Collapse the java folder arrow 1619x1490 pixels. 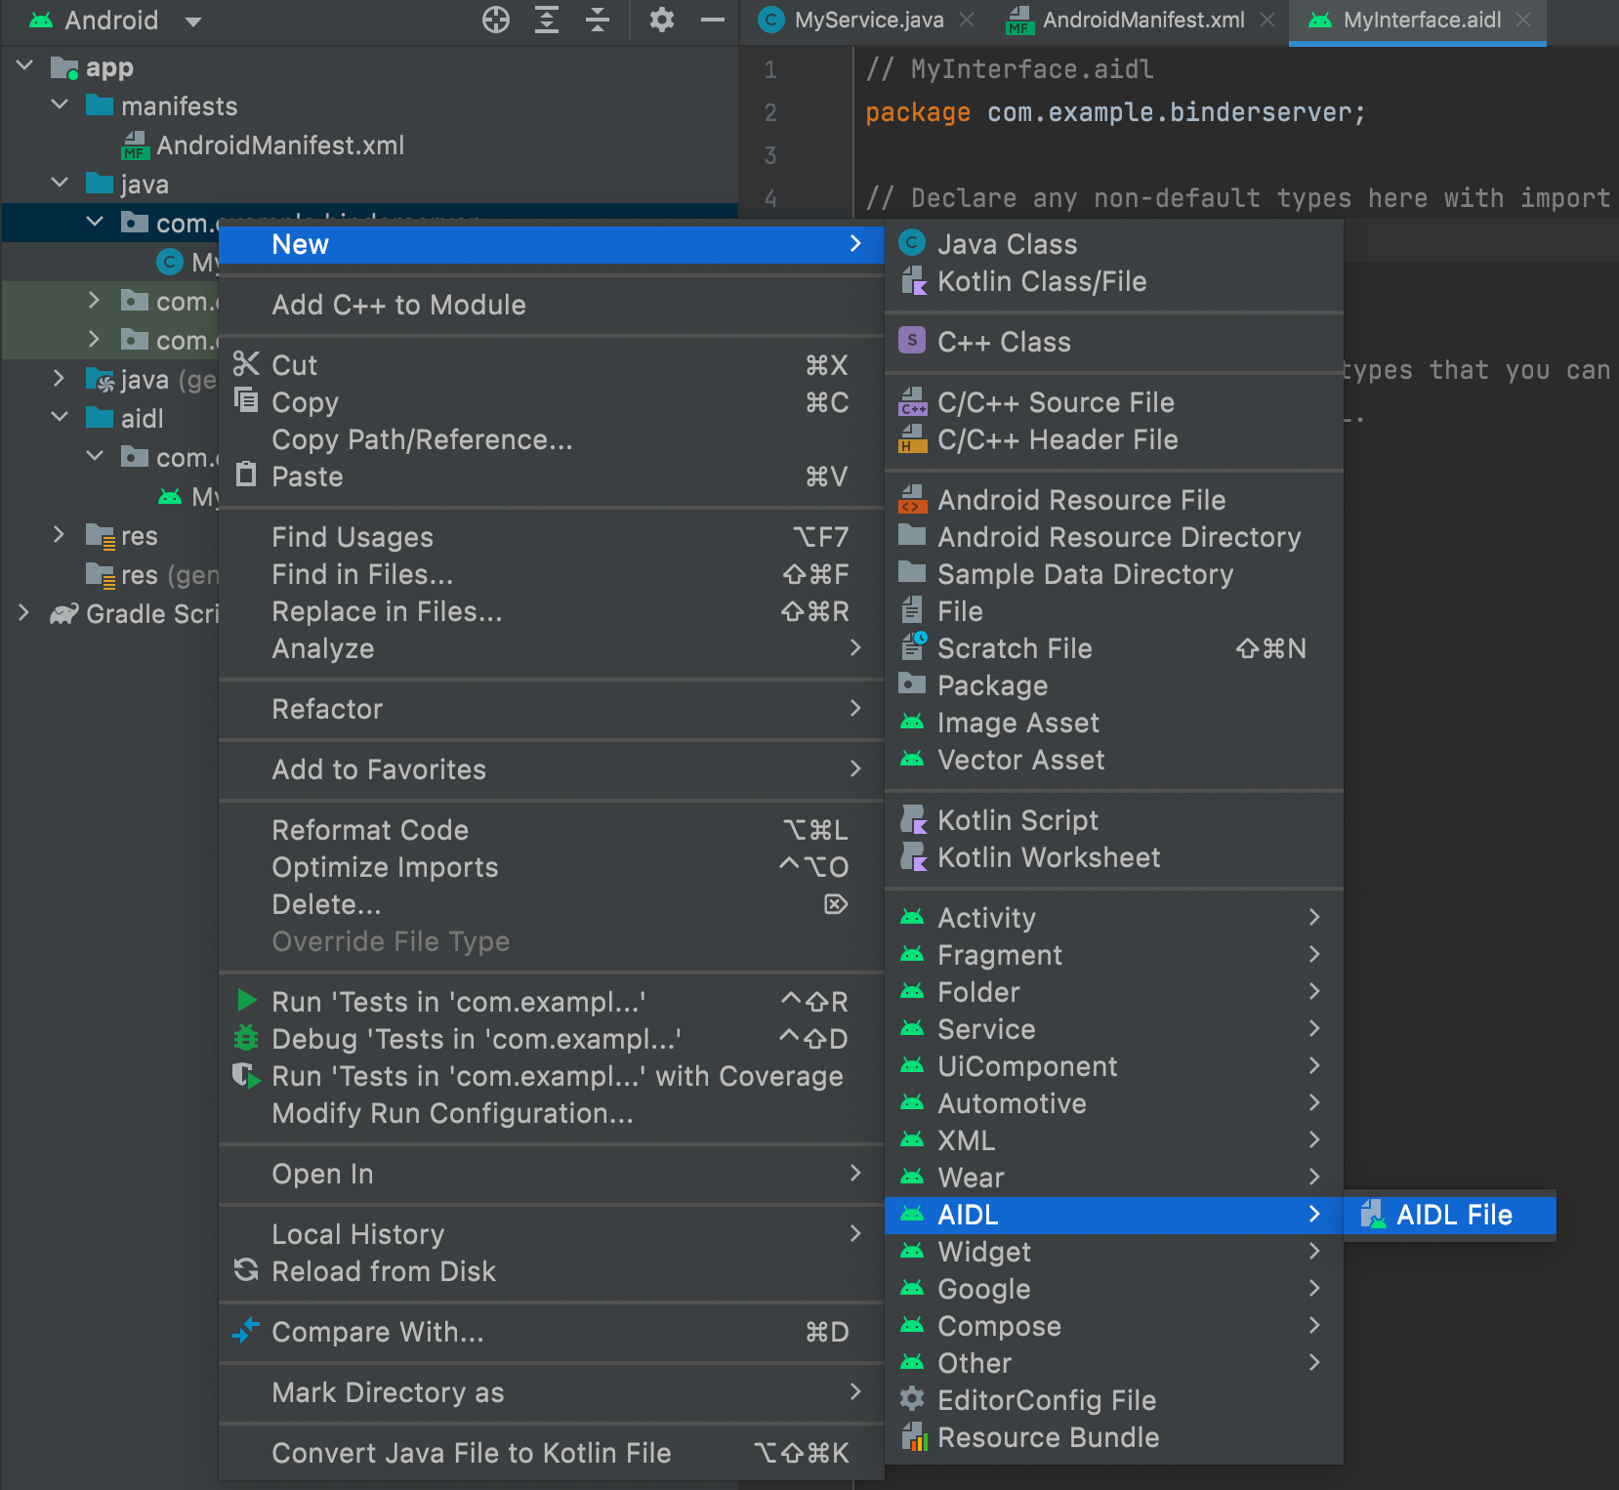click(60, 183)
